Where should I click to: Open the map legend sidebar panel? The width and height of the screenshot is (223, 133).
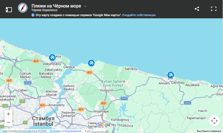pyautogui.click(x=9, y=10)
